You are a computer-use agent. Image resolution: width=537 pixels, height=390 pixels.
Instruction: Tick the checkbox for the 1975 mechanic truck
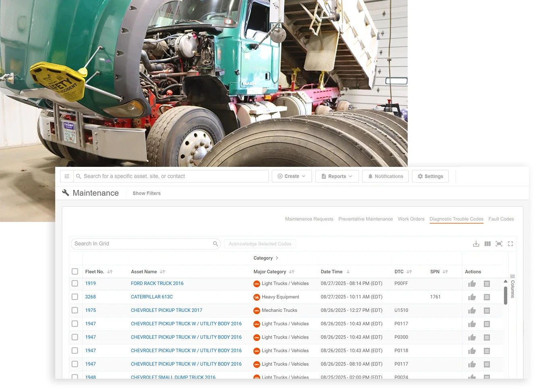tap(75, 310)
